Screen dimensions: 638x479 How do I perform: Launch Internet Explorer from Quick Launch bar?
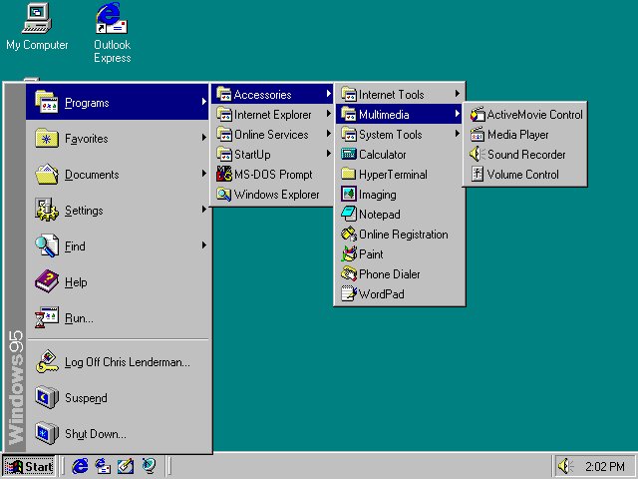[80, 466]
